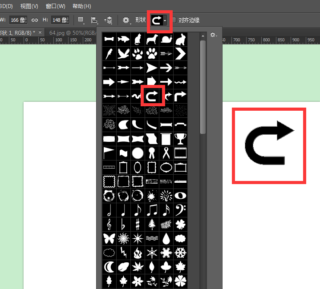
Task: Choose the dog custom shape
Action: pos(152,39)
